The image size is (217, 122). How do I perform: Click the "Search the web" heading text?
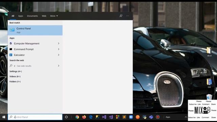tap(17, 60)
